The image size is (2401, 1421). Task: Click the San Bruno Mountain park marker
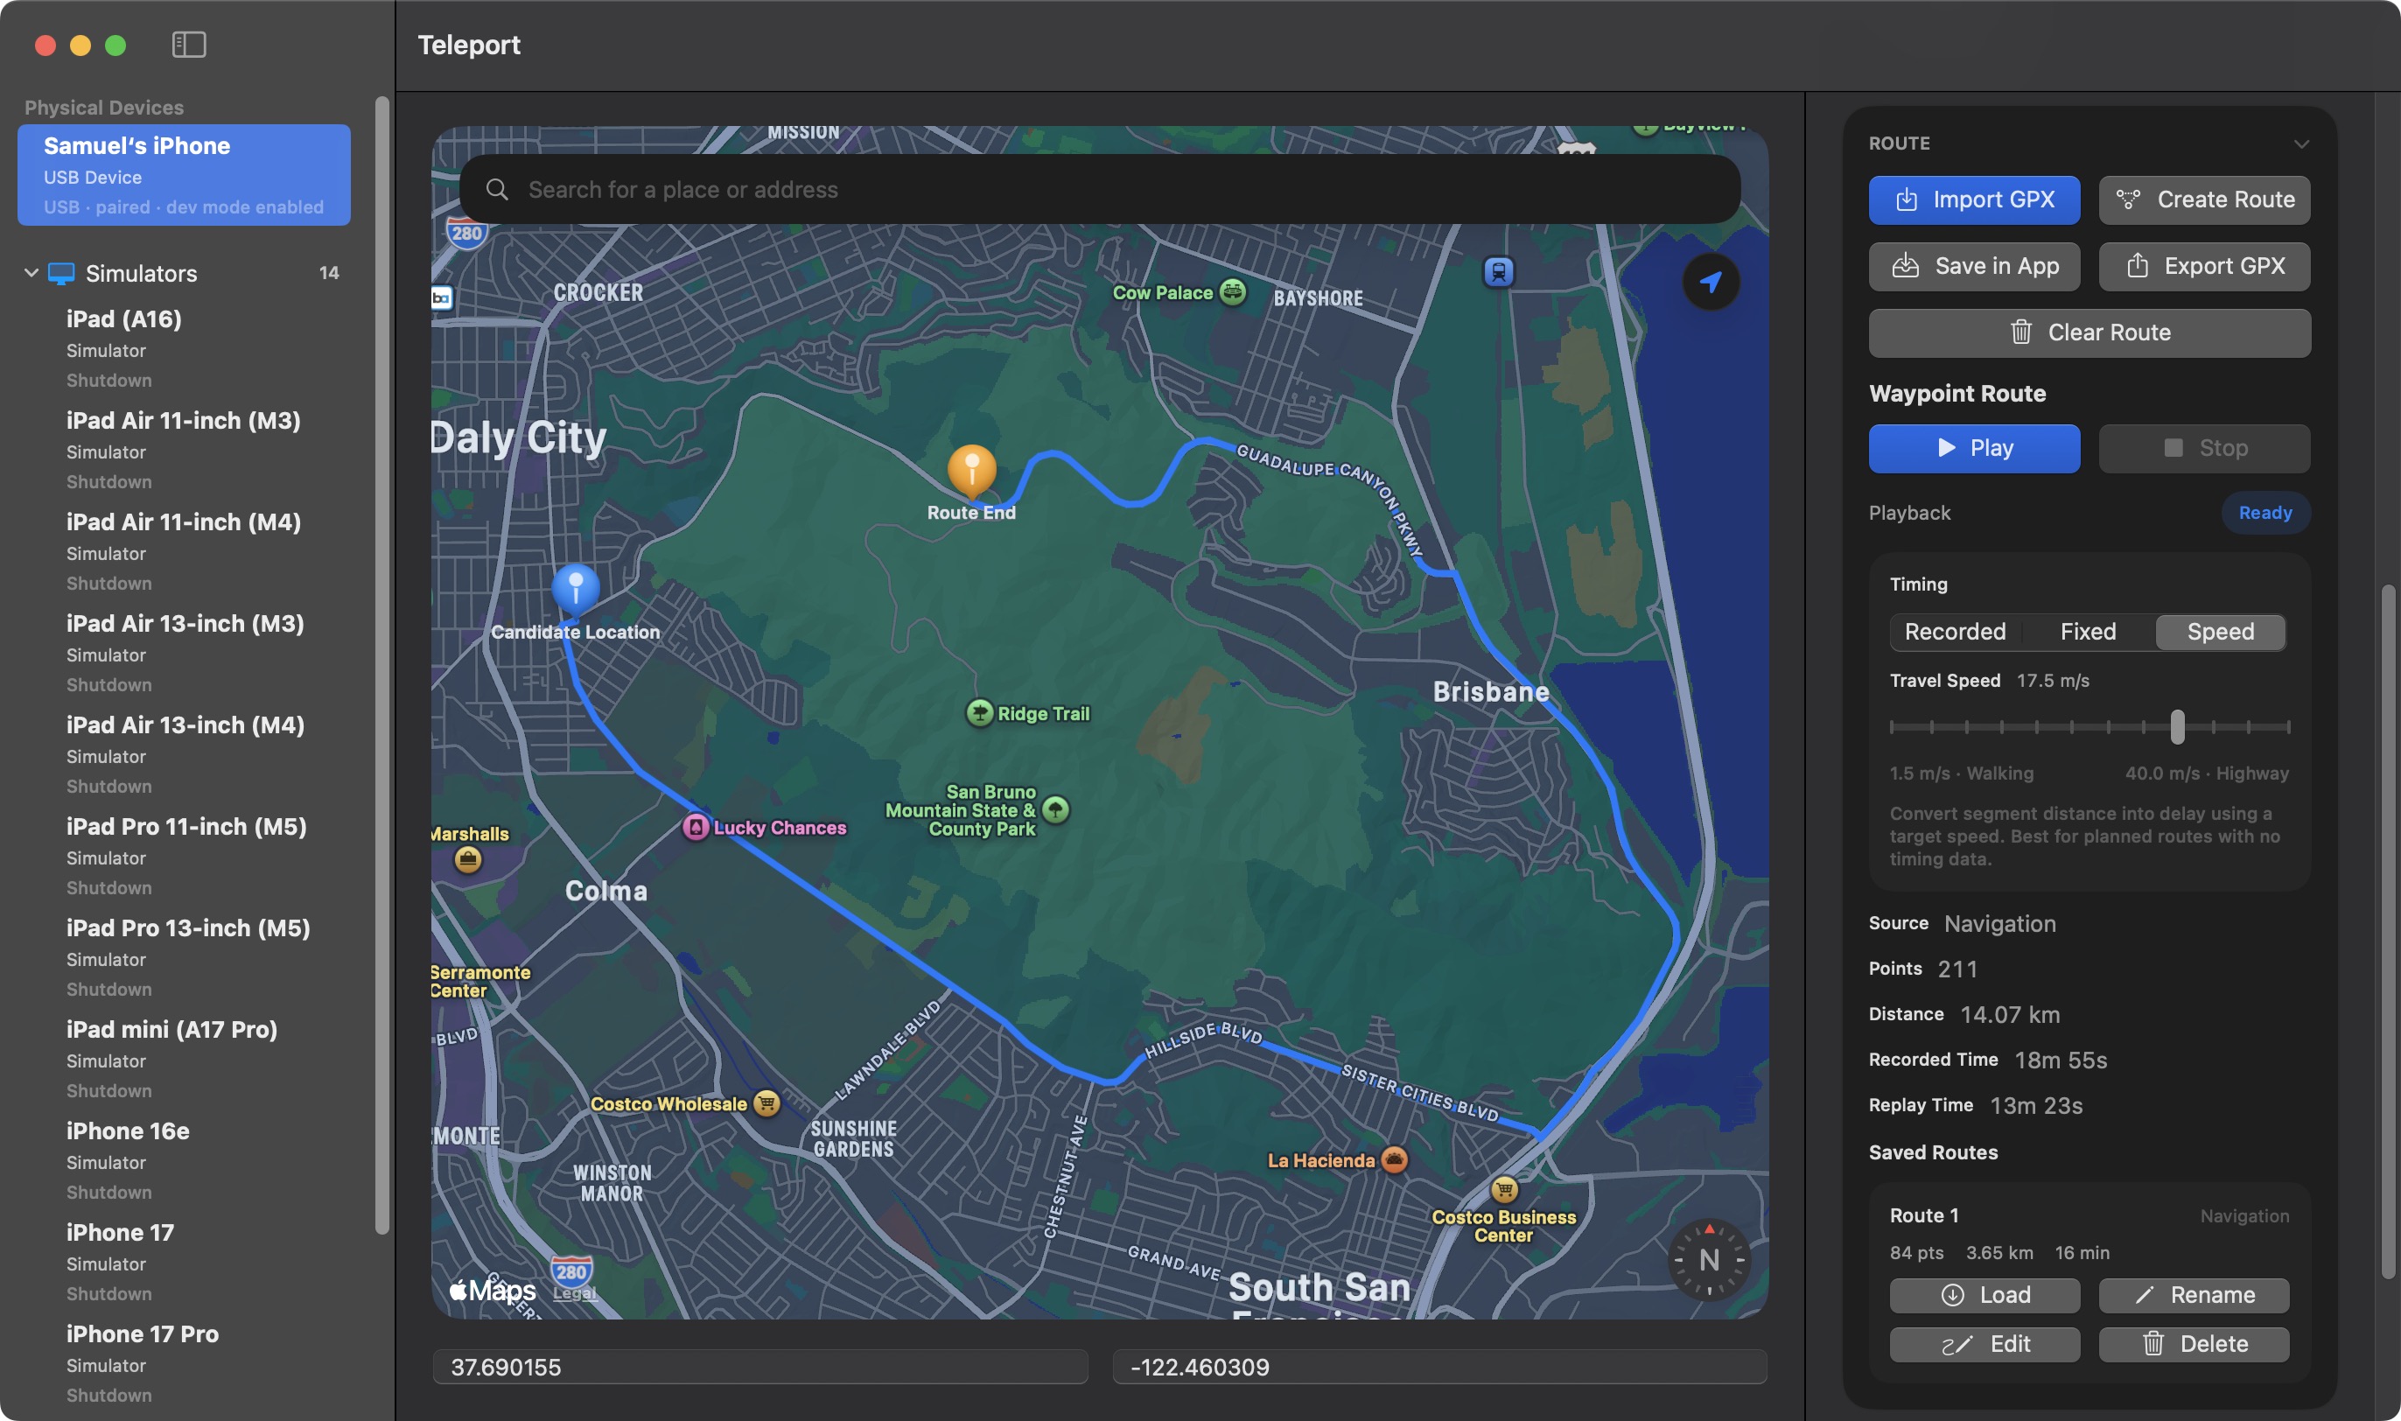click(x=1055, y=809)
